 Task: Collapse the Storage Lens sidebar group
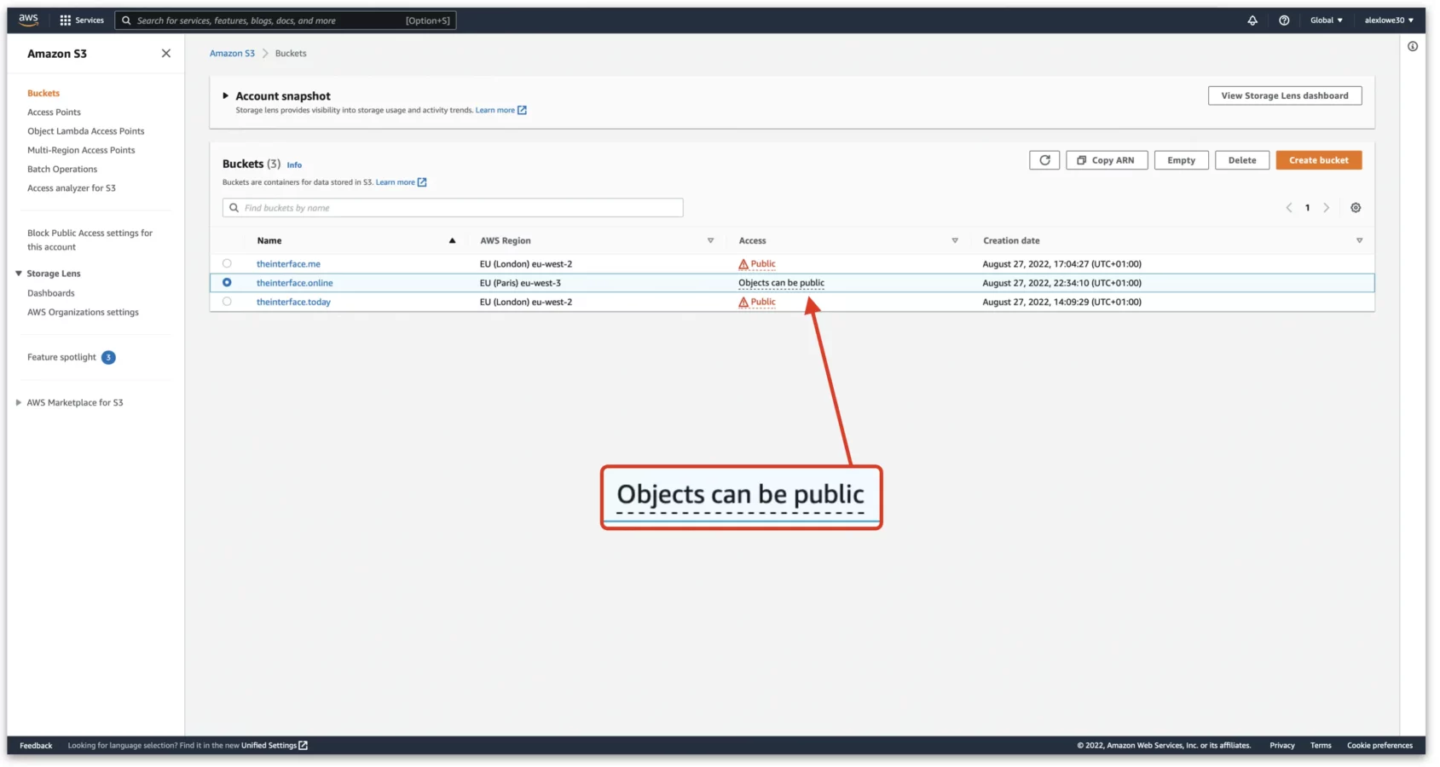coord(18,274)
